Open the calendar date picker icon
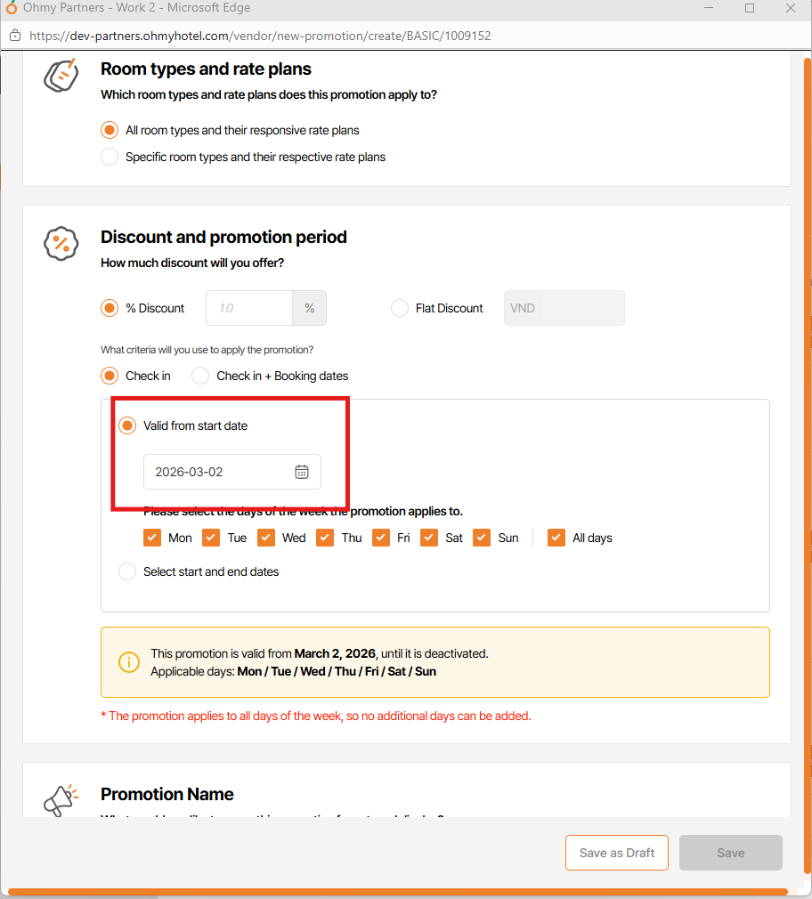This screenshot has height=899, width=812. coord(302,472)
